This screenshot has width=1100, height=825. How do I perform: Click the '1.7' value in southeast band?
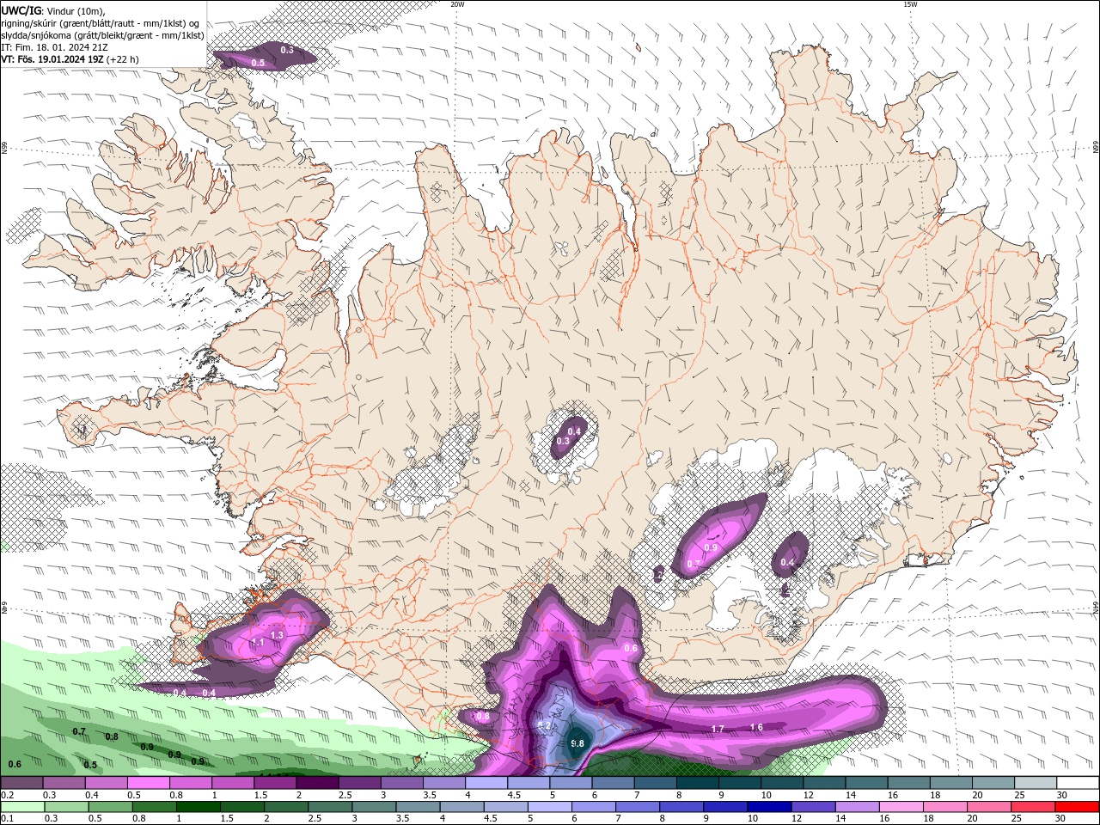(x=718, y=729)
